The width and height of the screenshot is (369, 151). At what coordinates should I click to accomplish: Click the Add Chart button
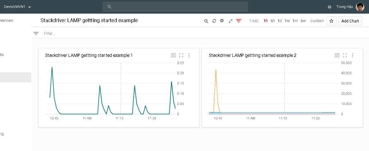click(350, 21)
